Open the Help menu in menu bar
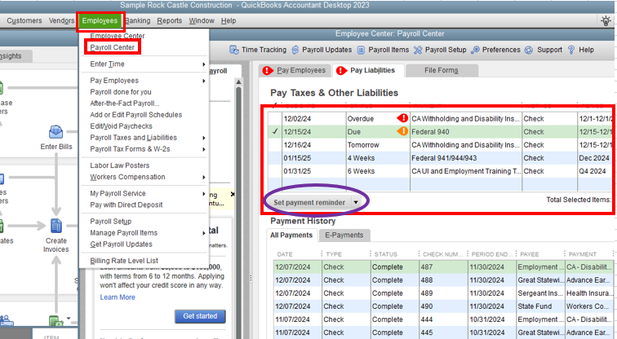Image resolution: width=617 pixels, height=339 pixels. (229, 21)
